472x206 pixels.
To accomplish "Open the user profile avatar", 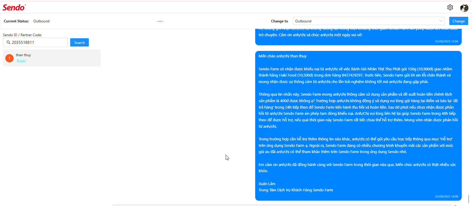I will pyautogui.click(x=464, y=8).
